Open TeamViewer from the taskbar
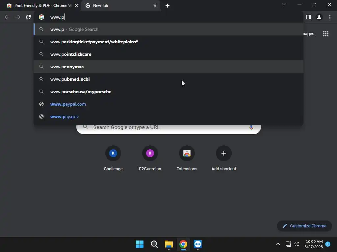Screen dimensions: 337x252 (x=198, y=244)
